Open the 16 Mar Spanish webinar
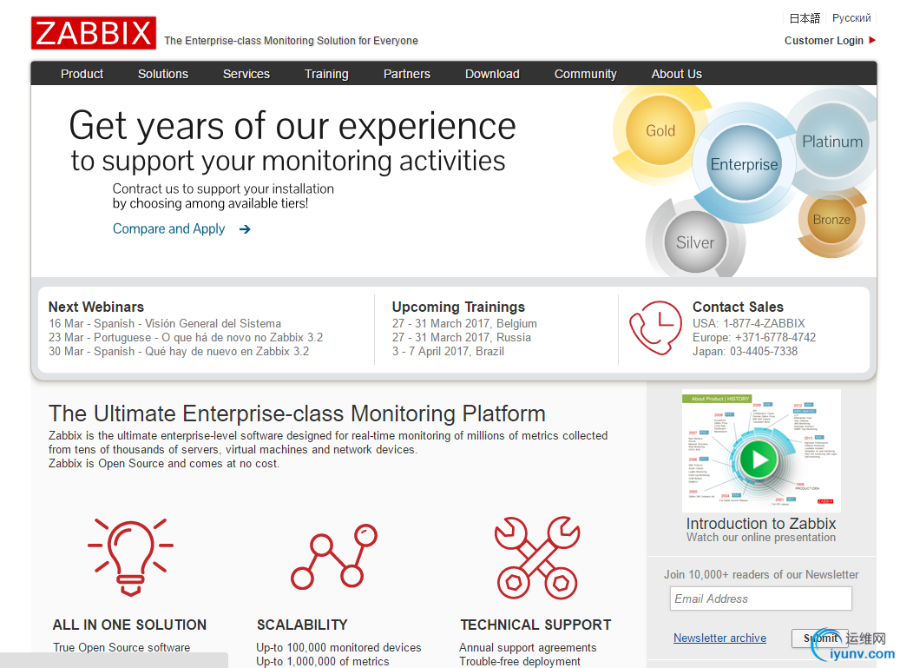The height and width of the screenshot is (668, 900). tap(165, 323)
